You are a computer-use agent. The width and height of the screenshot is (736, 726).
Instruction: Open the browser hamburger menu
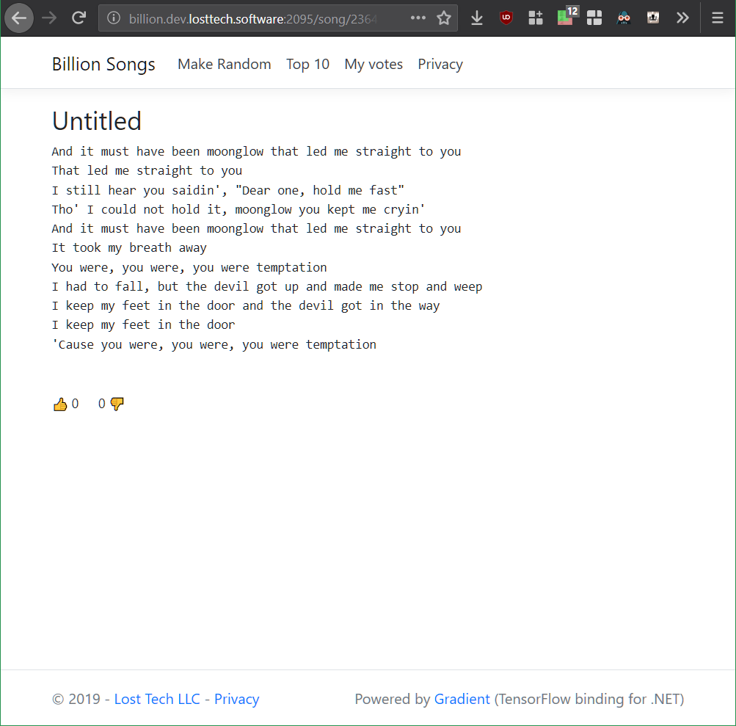(717, 18)
